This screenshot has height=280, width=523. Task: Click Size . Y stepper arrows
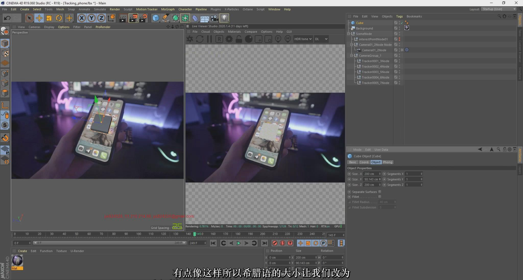(x=380, y=179)
